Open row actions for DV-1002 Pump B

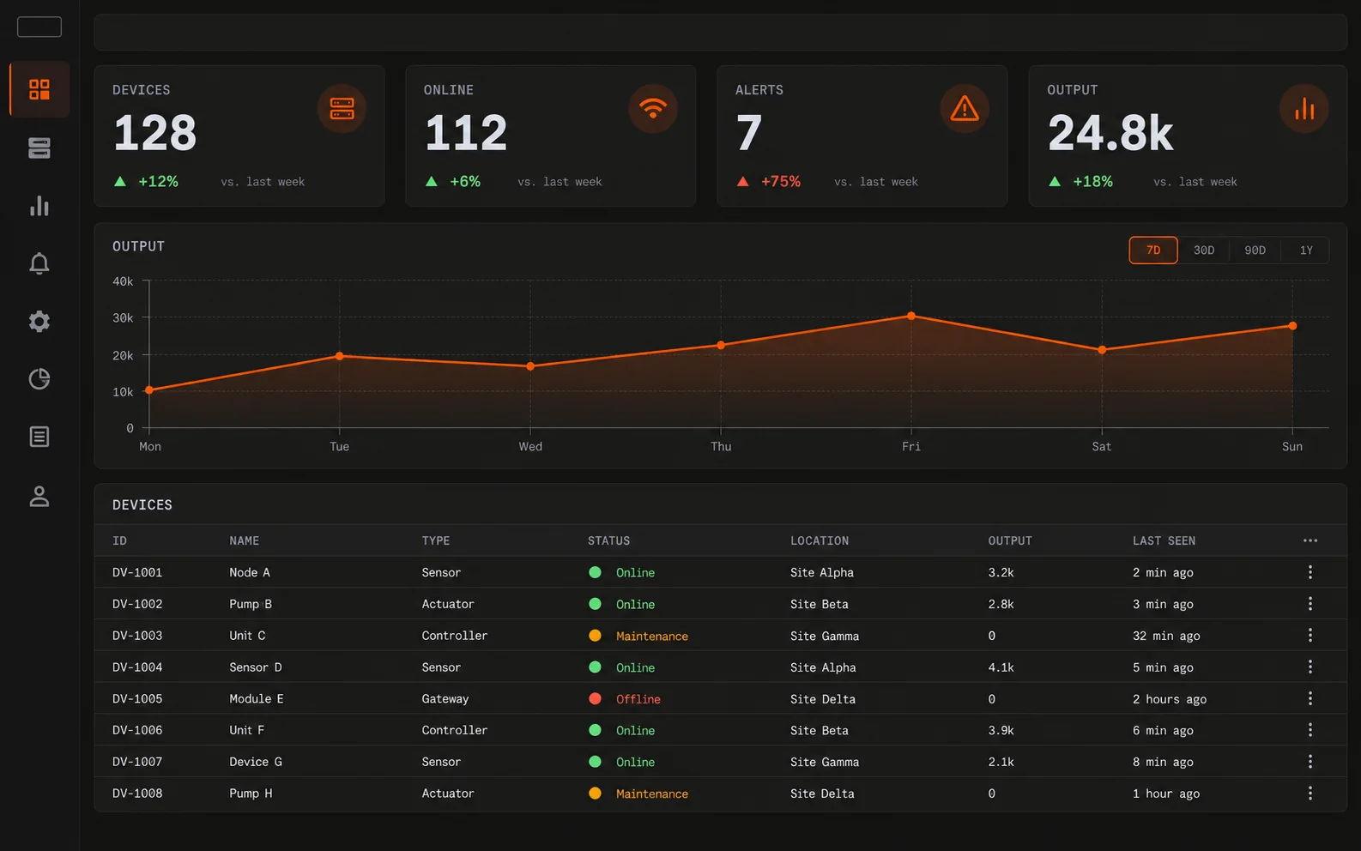point(1310,604)
